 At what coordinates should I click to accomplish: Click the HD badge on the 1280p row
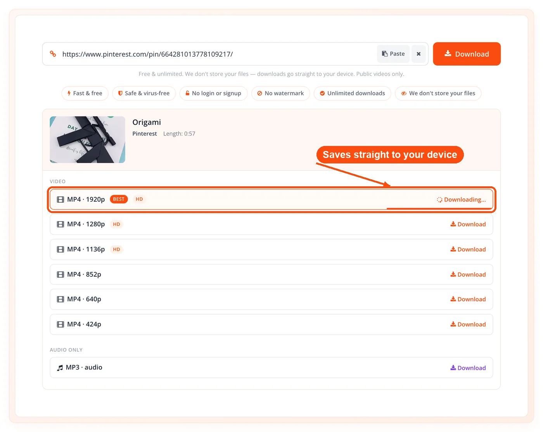(116, 224)
